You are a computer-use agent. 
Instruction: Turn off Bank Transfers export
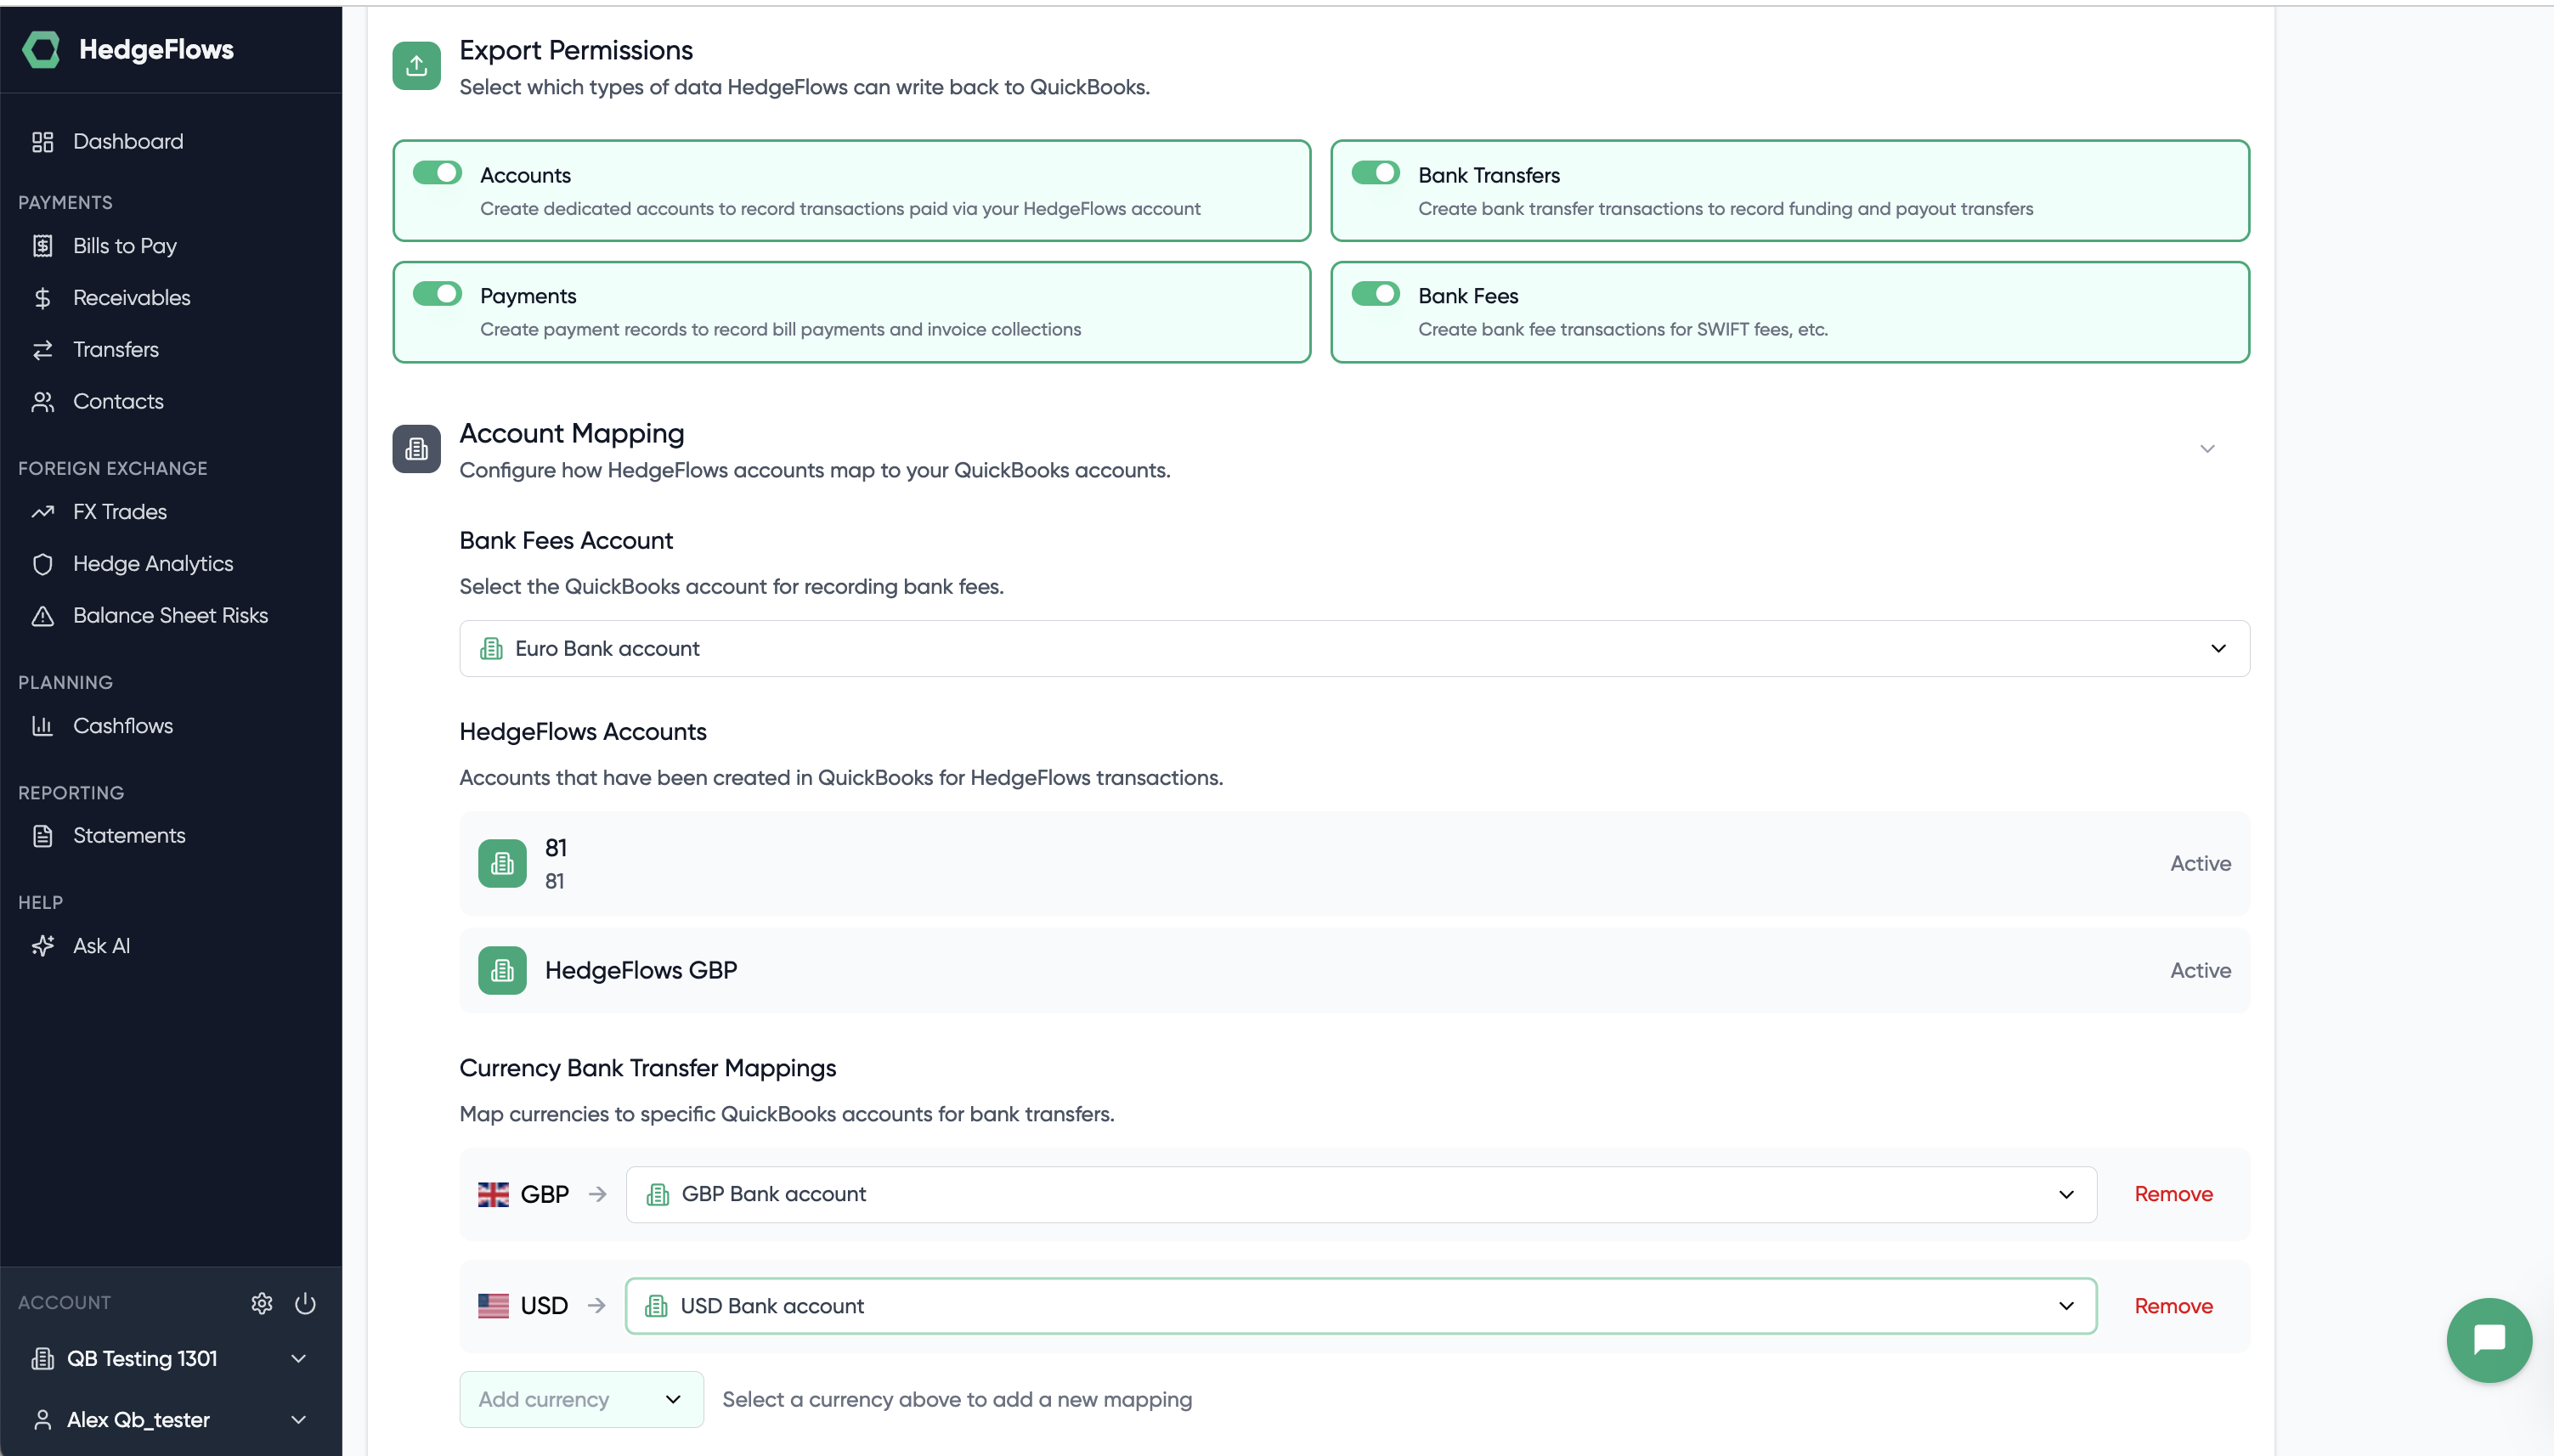pyautogui.click(x=1376, y=172)
